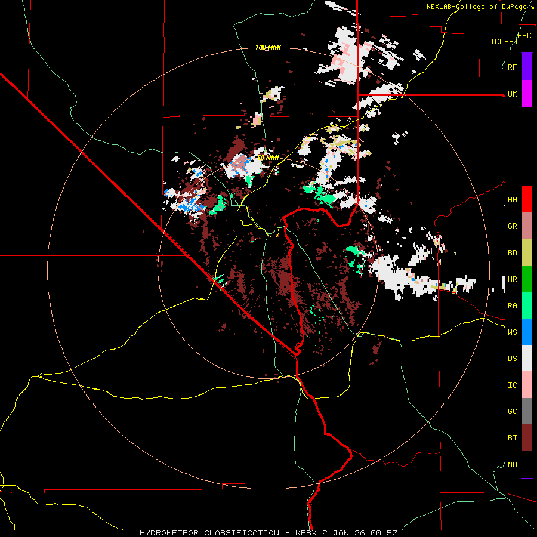Click the RA bright green swatch
The height and width of the screenshot is (537, 537).
527,305
